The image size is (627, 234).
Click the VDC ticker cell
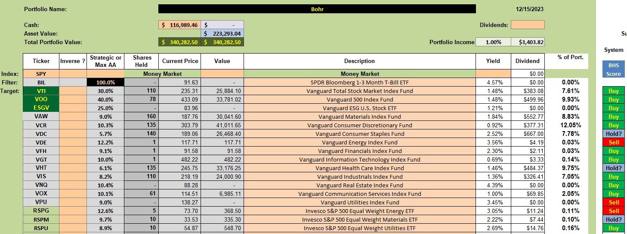tap(41, 134)
